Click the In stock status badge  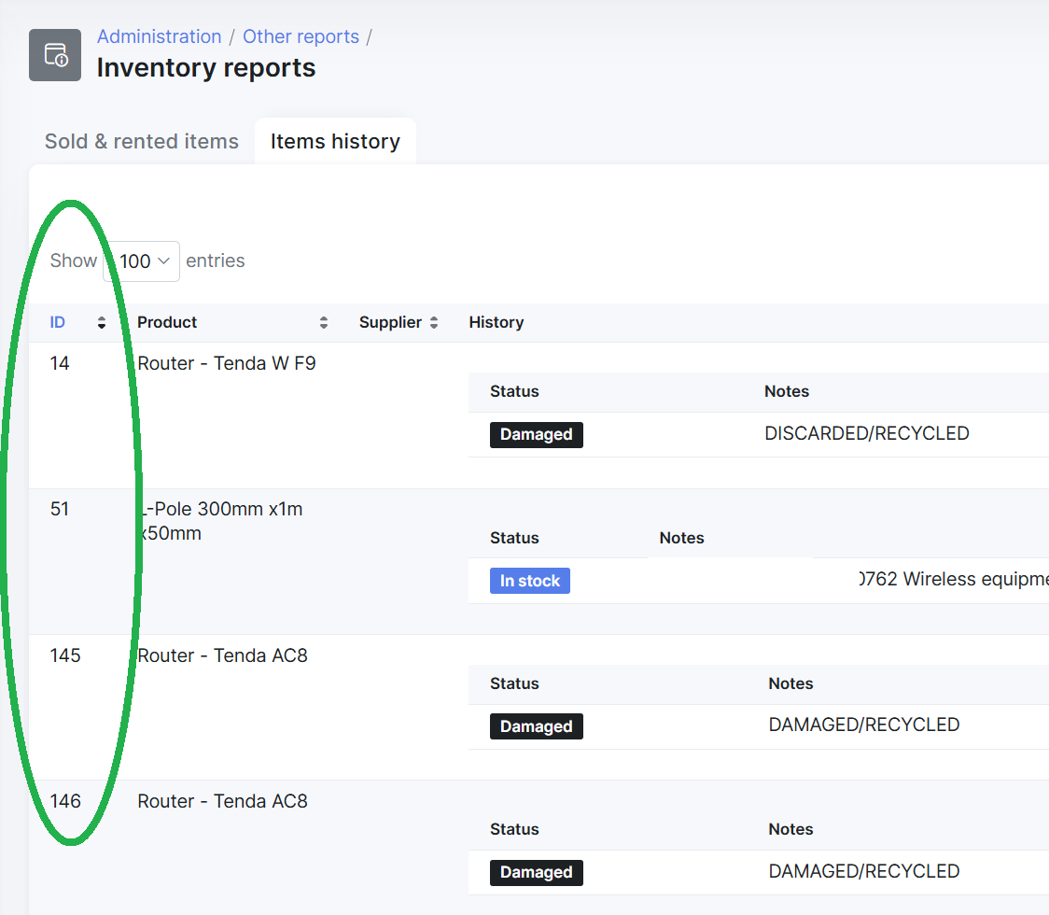(x=530, y=581)
